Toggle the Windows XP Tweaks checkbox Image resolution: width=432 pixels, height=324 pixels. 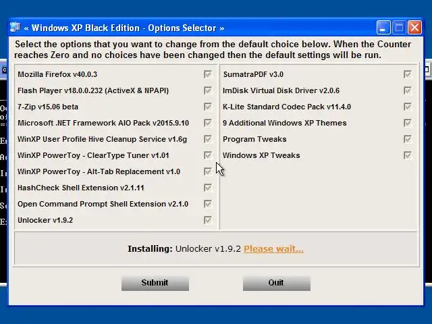point(408,155)
